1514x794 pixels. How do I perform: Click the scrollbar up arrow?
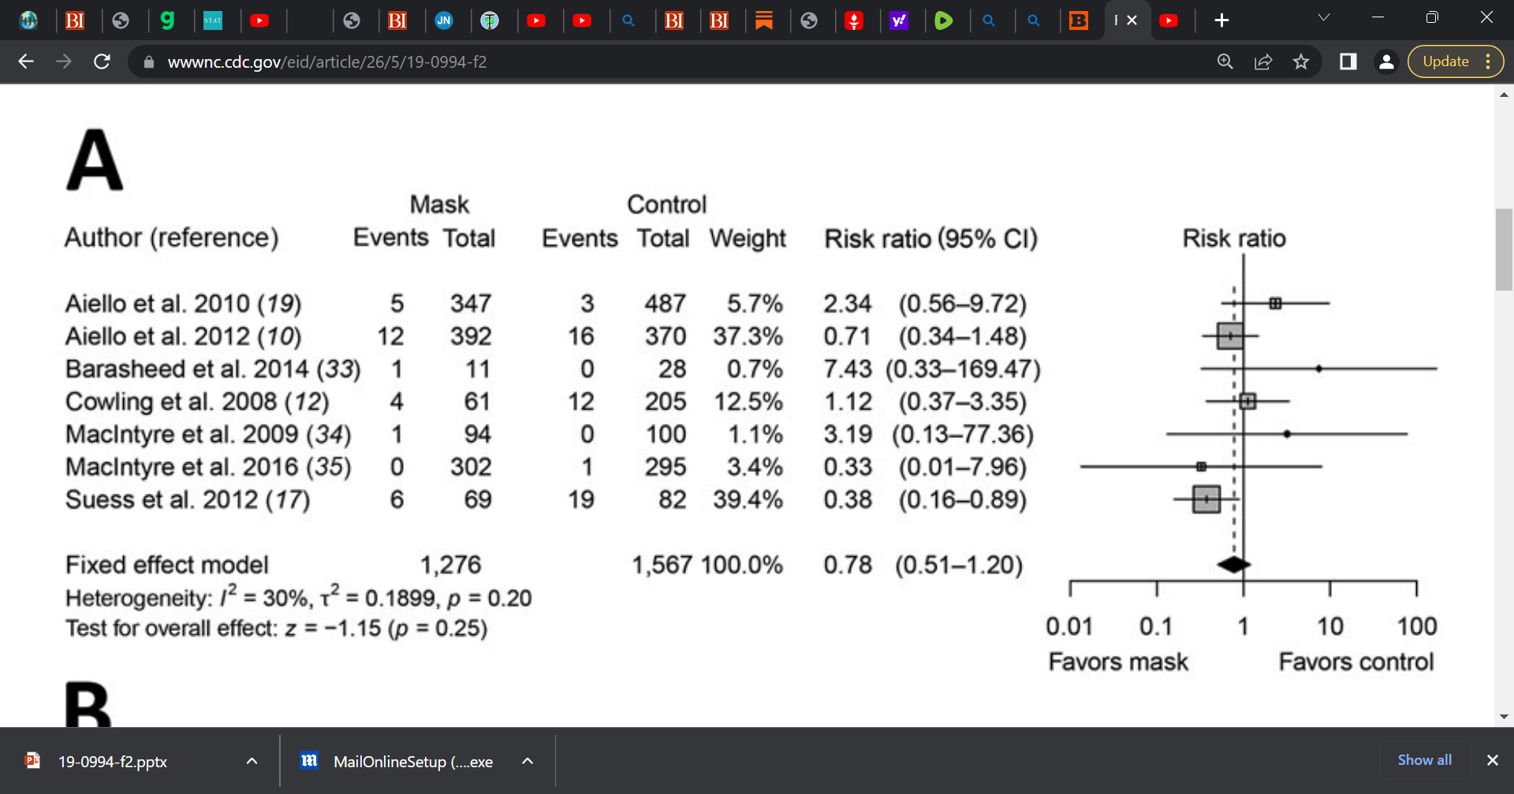[1504, 95]
